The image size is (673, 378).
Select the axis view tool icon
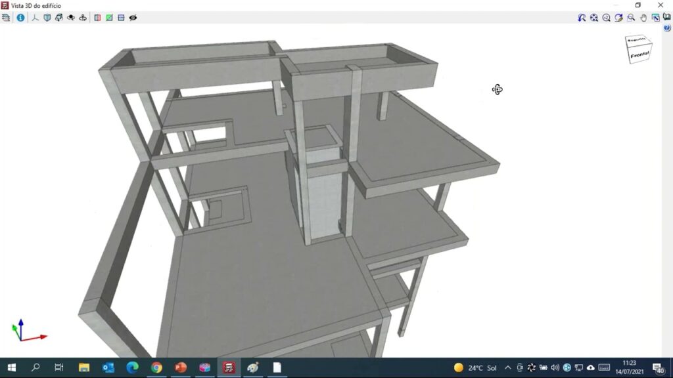pyautogui.click(x=35, y=18)
